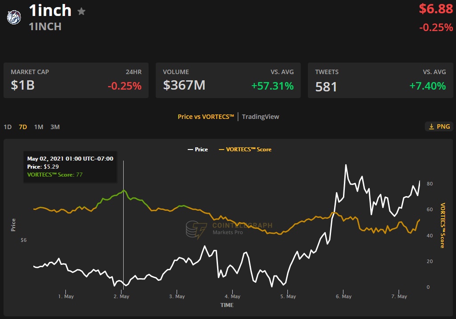Download the chart as PNG

click(x=439, y=126)
